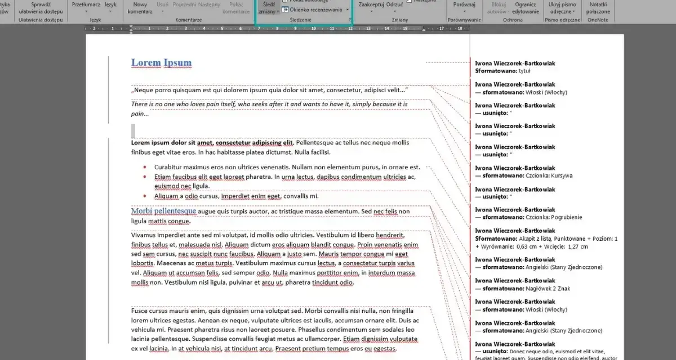Select the 'Czcionka: Kursywa' revision balloon
This screenshot has height=360, width=676.
(x=524, y=172)
